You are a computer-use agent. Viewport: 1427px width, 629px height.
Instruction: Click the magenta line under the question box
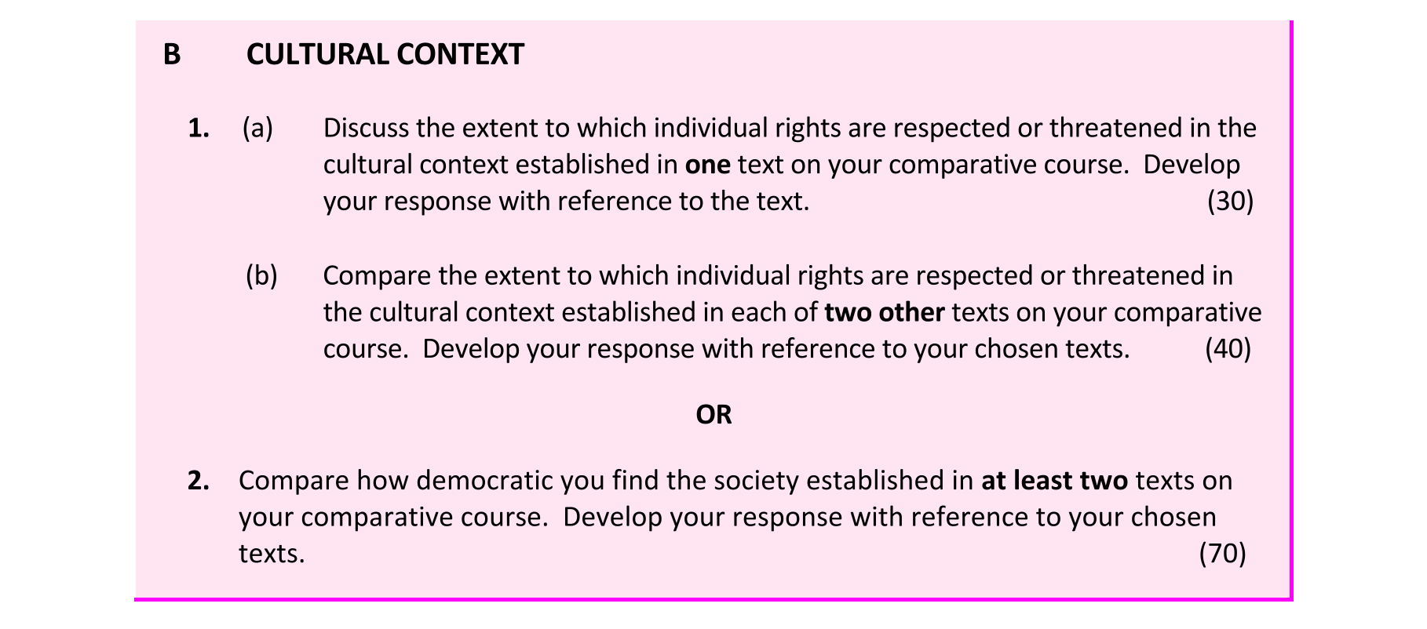point(713,600)
